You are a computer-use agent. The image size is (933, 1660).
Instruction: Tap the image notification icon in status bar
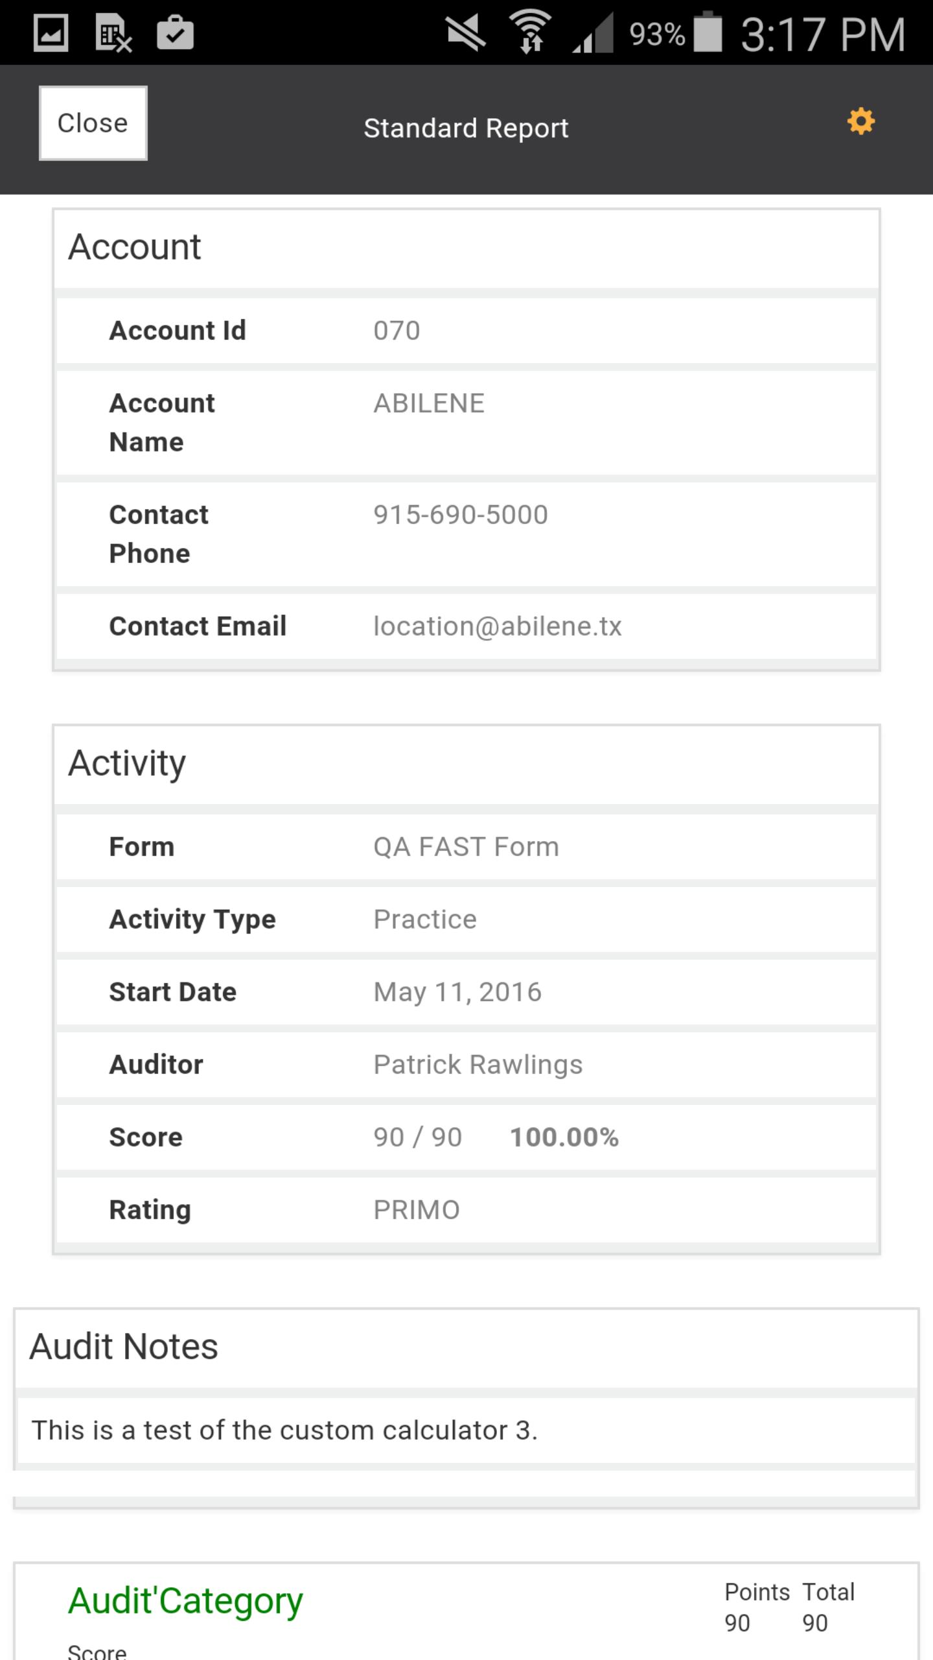tap(51, 34)
